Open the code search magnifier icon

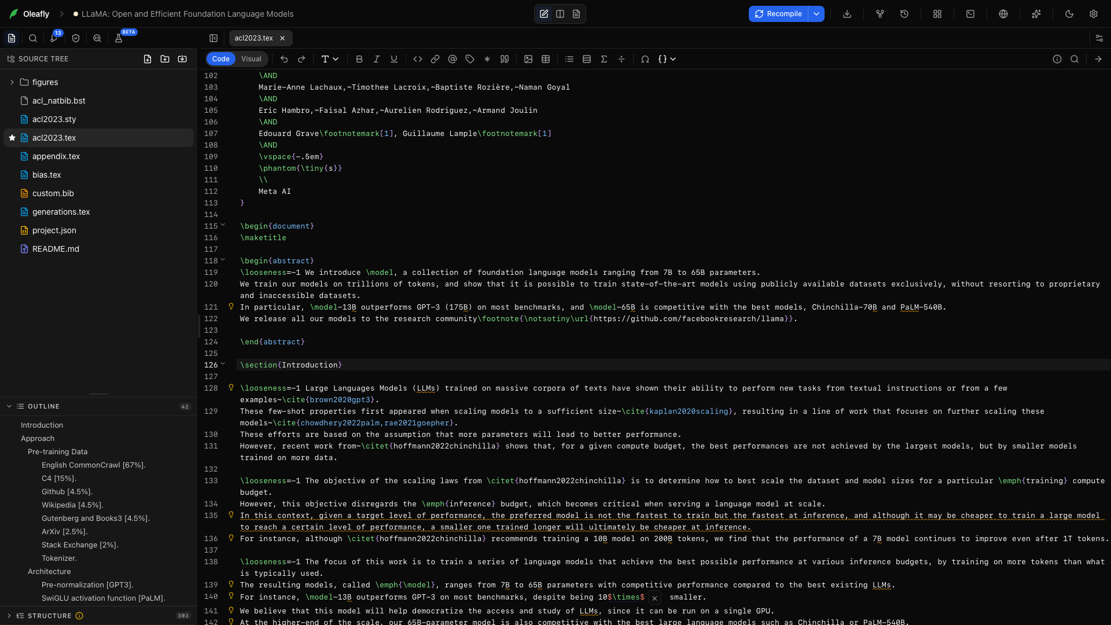point(97,38)
